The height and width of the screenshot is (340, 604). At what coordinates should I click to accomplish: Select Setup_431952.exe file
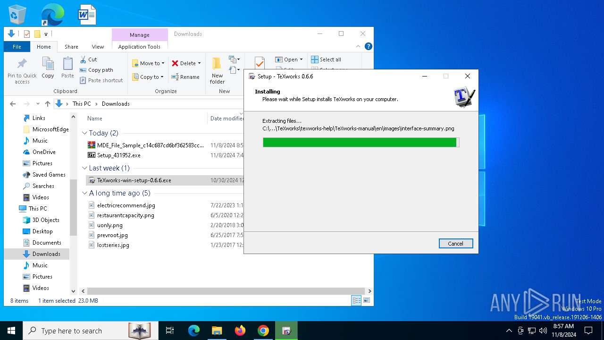(119, 155)
